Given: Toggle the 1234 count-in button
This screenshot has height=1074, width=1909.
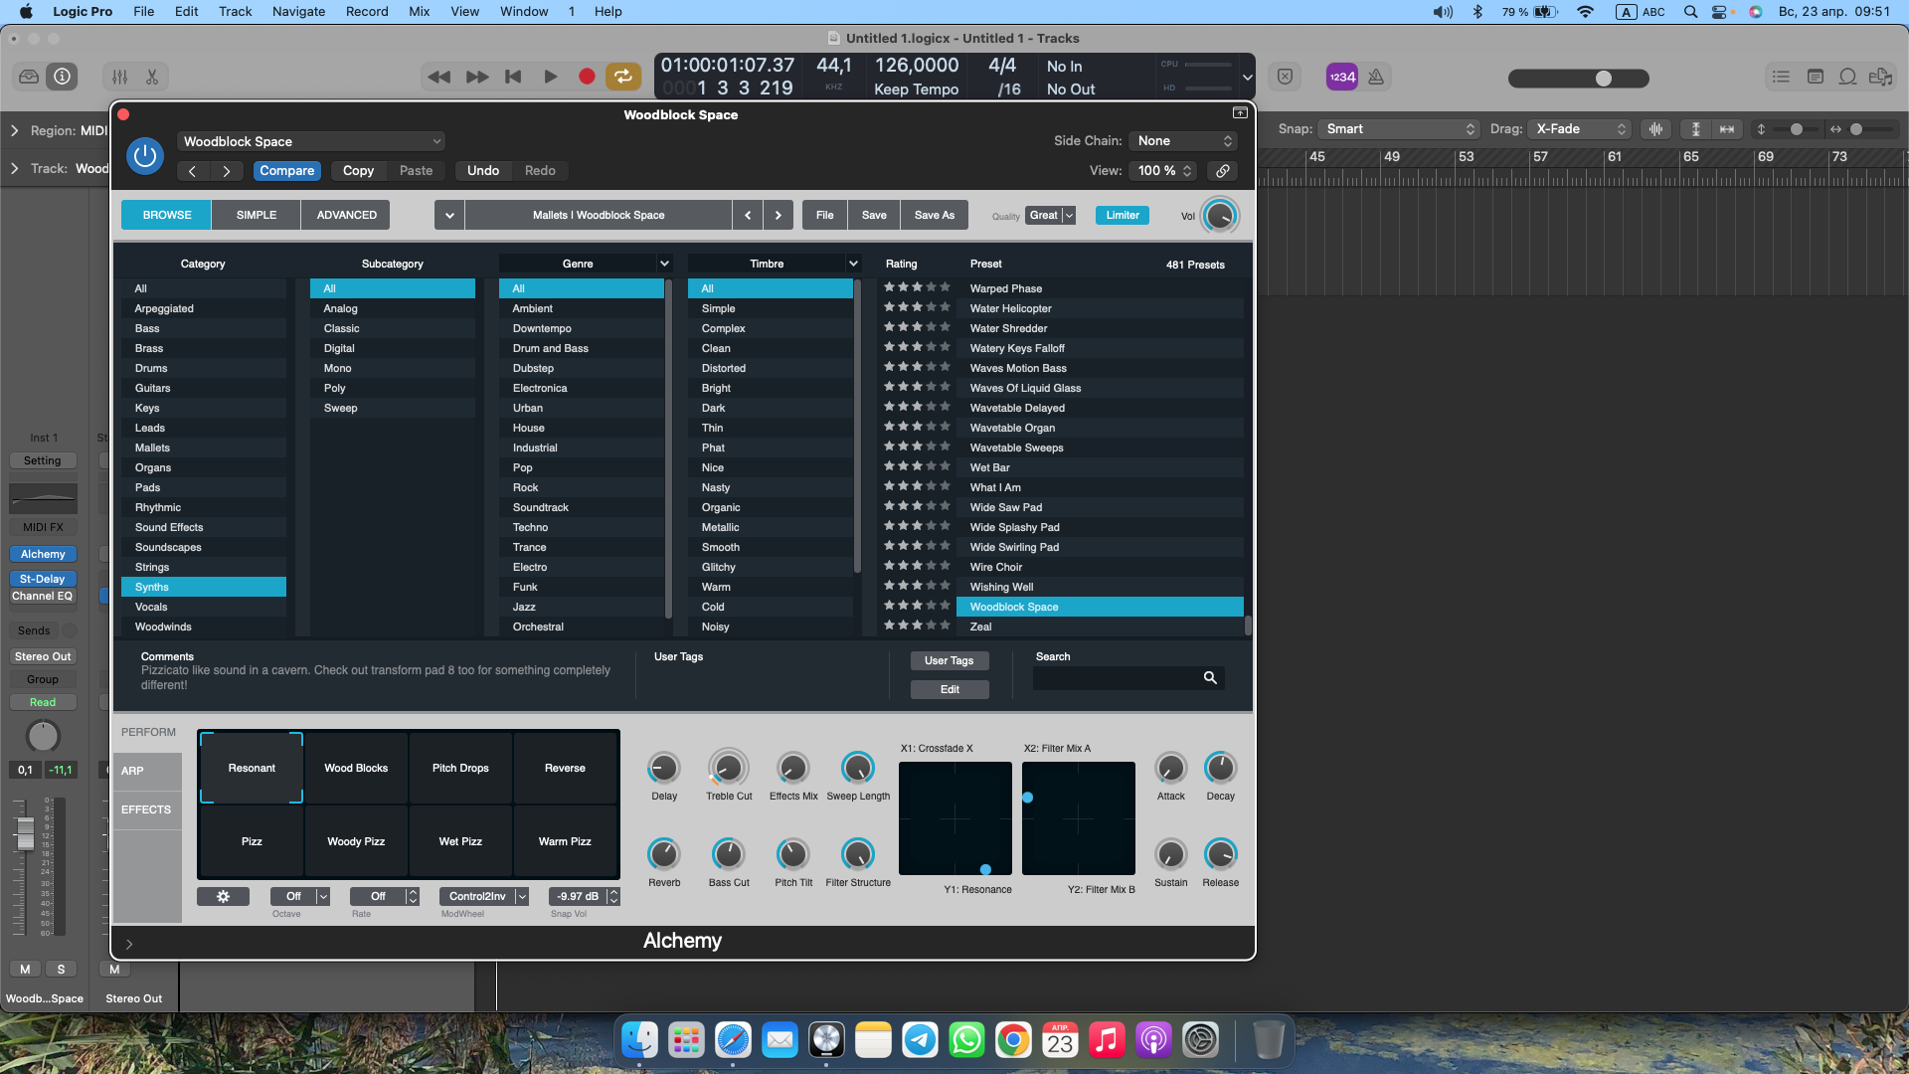Looking at the screenshot, I should (1342, 77).
